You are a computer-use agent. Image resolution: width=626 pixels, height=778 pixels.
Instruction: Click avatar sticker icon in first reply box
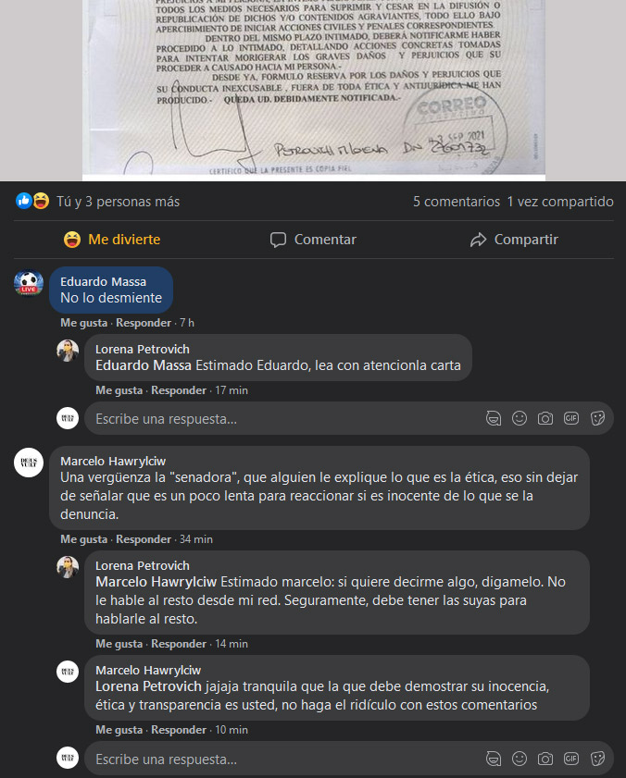tap(494, 418)
